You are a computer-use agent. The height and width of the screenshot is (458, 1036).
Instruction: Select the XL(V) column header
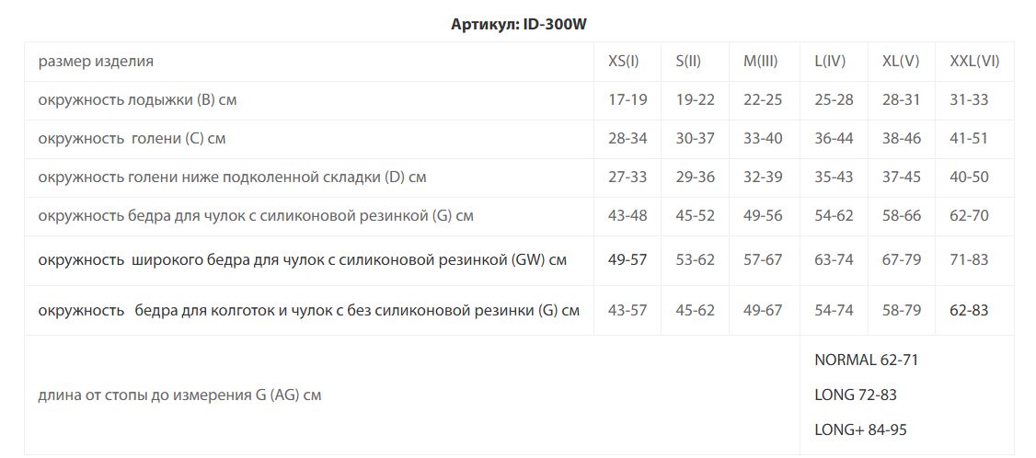point(901,62)
